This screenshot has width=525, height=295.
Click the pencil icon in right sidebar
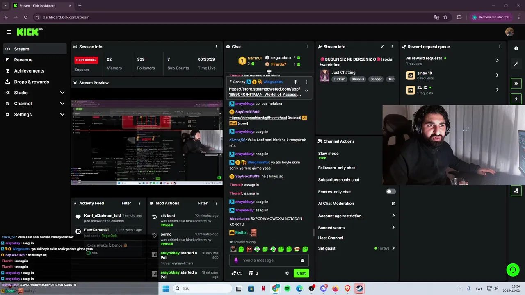tap(516, 64)
